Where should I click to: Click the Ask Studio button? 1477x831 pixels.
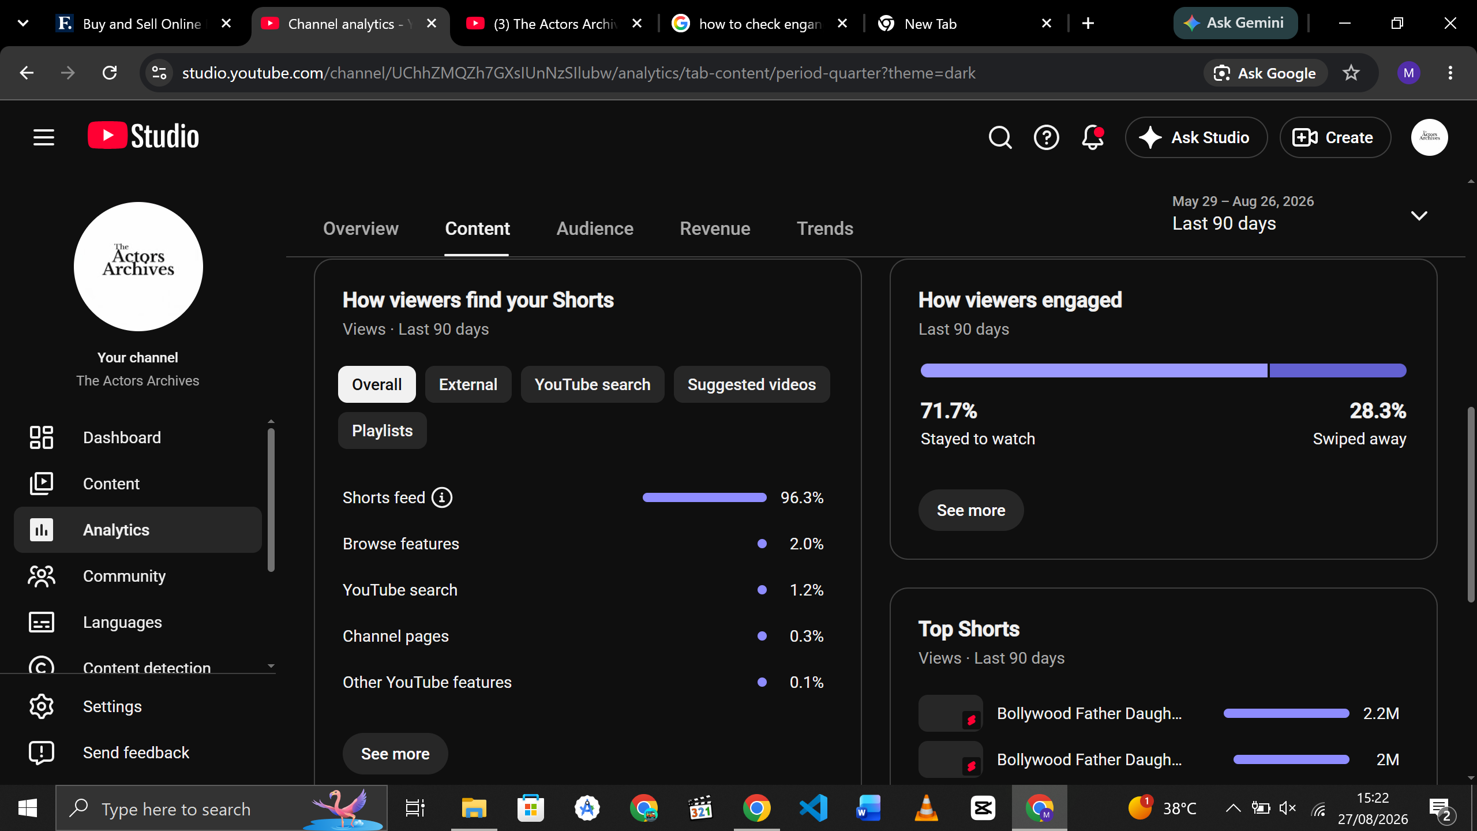(1196, 137)
